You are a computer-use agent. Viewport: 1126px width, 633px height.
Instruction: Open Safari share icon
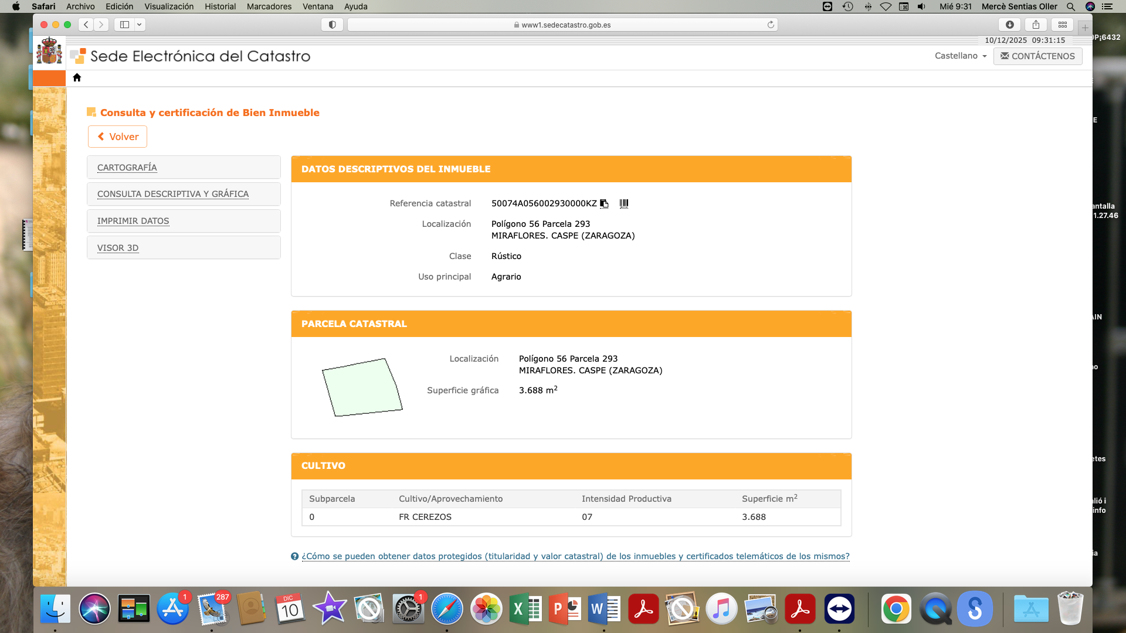(1036, 25)
